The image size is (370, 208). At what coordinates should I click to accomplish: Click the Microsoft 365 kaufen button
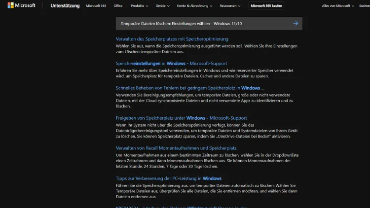coord(266,5)
